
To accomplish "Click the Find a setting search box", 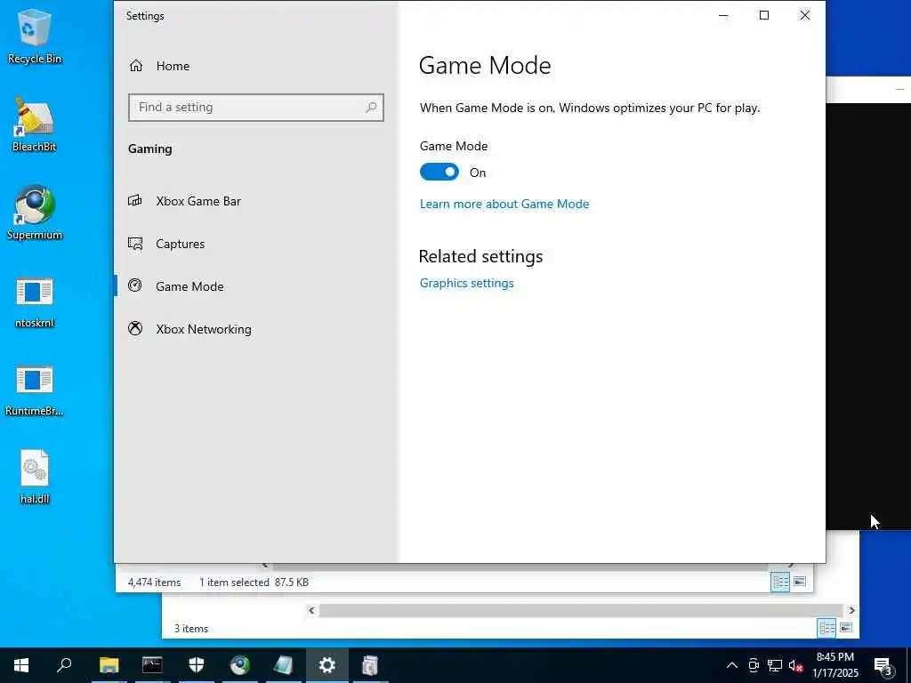I will 255,108.
